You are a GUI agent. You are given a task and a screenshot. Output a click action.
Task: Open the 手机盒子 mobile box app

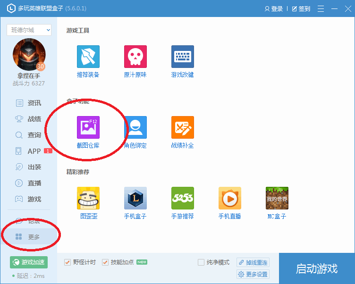tap(135, 203)
